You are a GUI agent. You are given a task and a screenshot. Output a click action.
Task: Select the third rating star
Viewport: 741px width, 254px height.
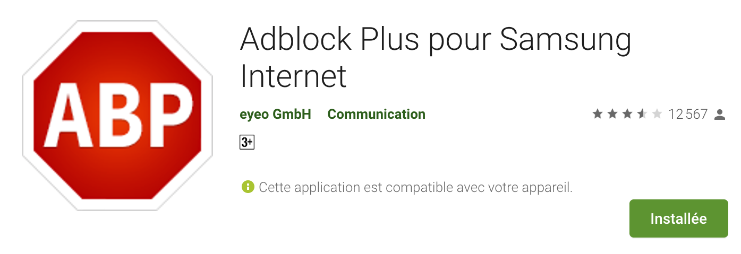(x=627, y=114)
